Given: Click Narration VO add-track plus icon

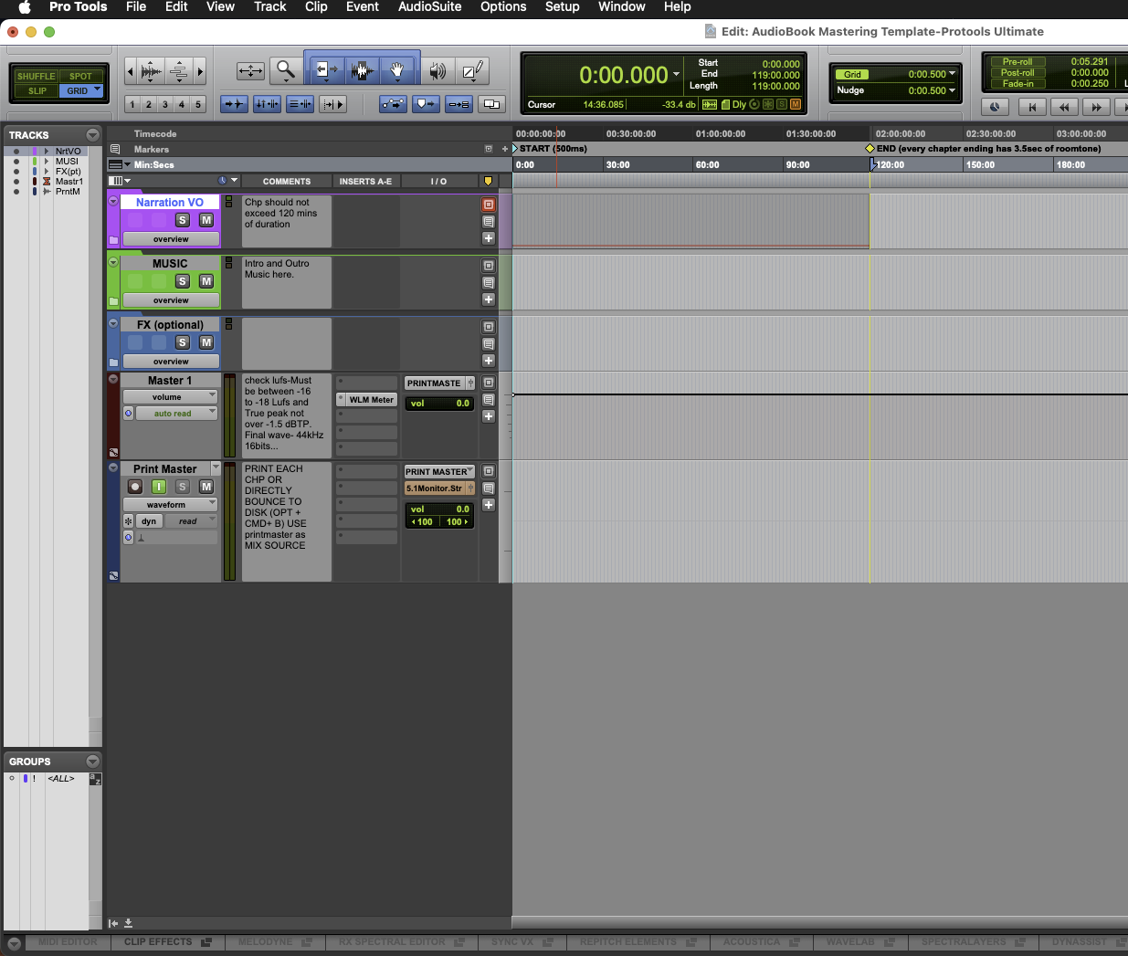Looking at the screenshot, I should pyautogui.click(x=489, y=238).
